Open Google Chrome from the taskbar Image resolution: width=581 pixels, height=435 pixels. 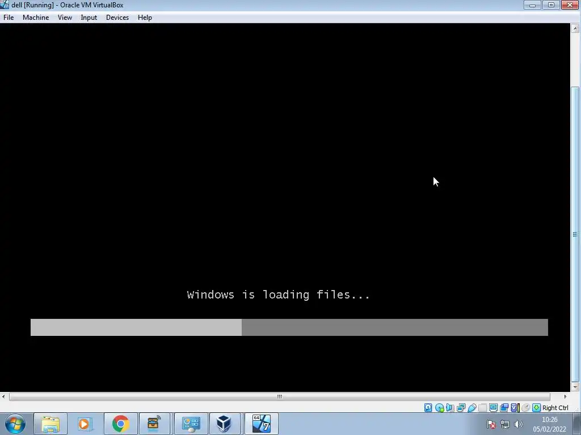[x=120, y=424]
